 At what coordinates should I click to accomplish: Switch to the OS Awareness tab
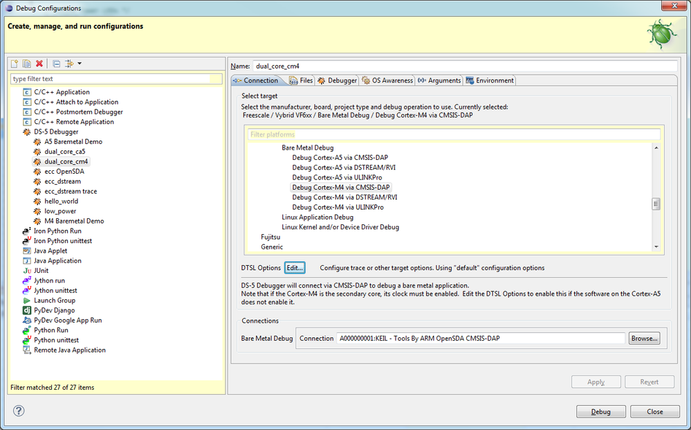(387, 80)
